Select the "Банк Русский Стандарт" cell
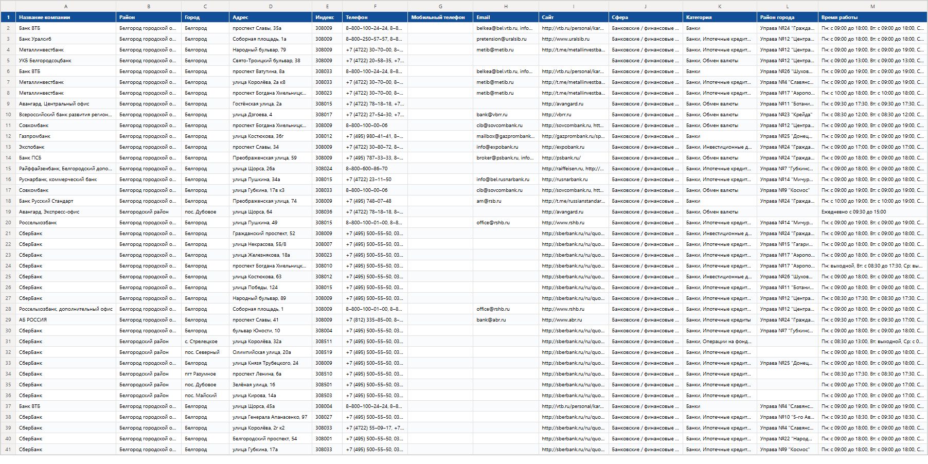 pyautogui.click(x=66, y=201)
